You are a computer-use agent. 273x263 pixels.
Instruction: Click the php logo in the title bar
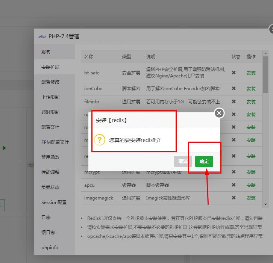[42, 36]
